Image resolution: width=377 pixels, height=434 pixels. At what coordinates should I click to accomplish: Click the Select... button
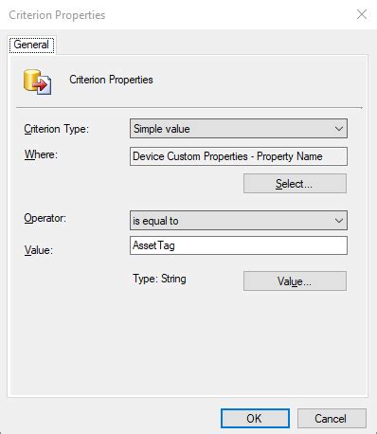point(295,184)
